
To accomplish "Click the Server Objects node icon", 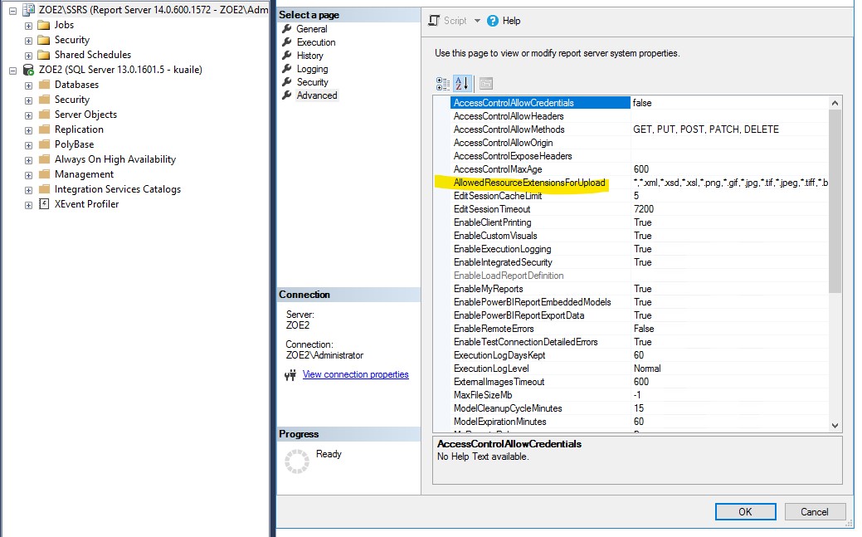I will [46, 114].
